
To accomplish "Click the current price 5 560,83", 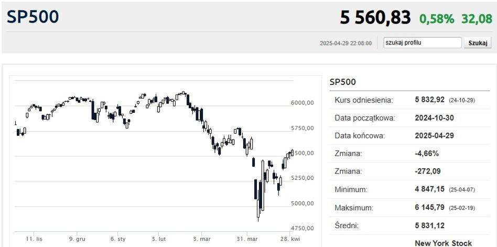I will point(375,18).
